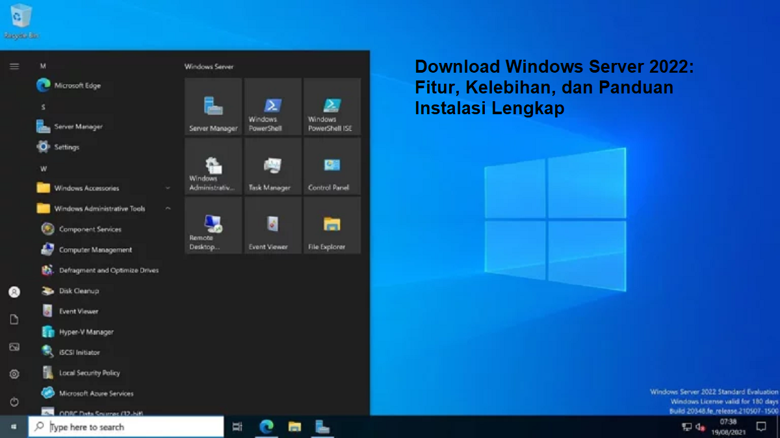Image resolution: width=780 pixels, height=438 pixels.
Task: Open the Remote Desktop tile
Action: [213, 225]
